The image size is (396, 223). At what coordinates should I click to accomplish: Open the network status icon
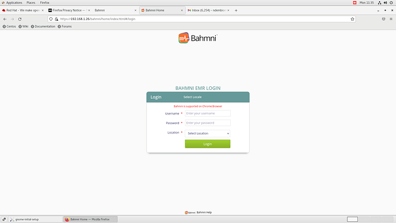tap(379, 2)
